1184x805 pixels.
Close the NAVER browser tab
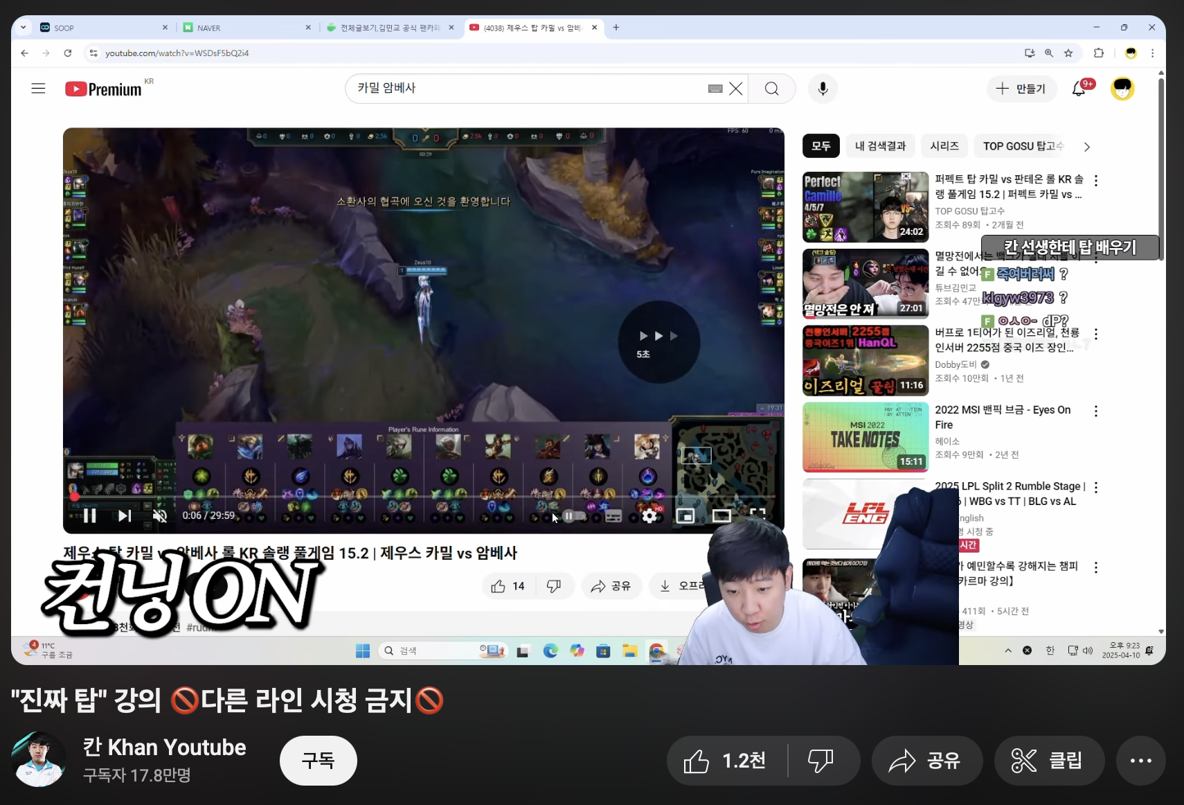tap(308, 28)
